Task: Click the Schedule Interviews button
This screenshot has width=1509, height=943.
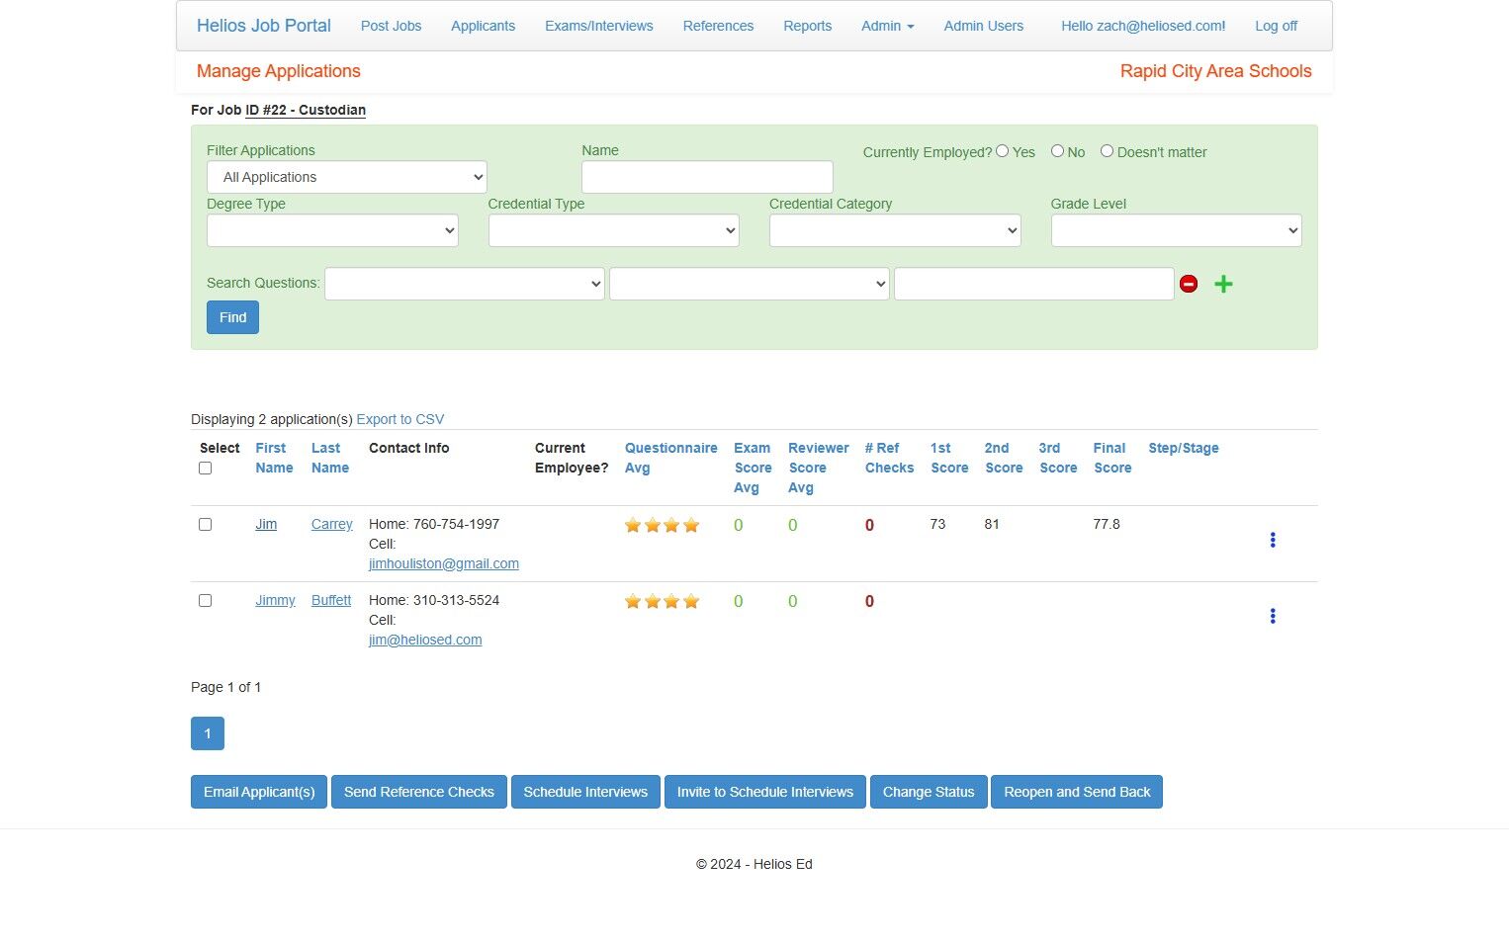Action: [585, 792]
